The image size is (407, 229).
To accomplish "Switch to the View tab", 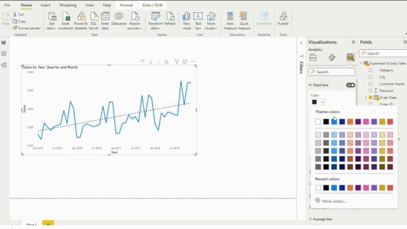I will [x=90, y=5].
